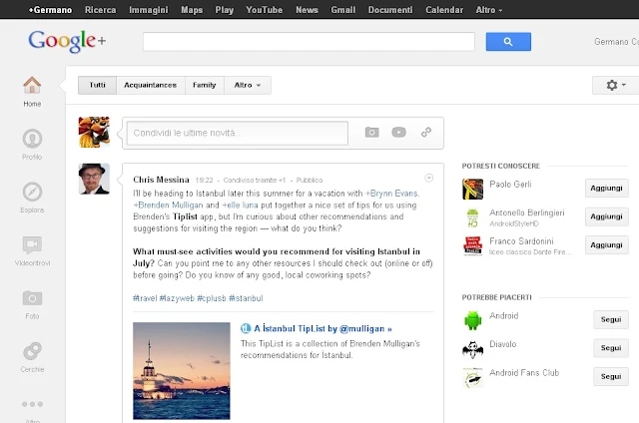Open the Home sidebar icon

pos(32,85)
